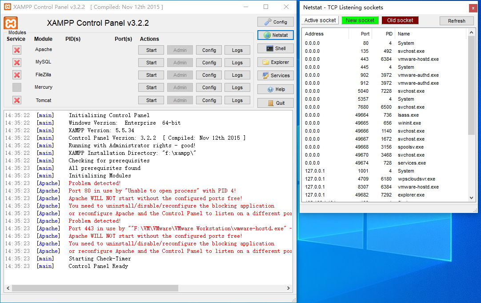Viewport: 481px width, 303px height.
Task: Select the services.exe row in Netstat
Action: pos(385,163)
